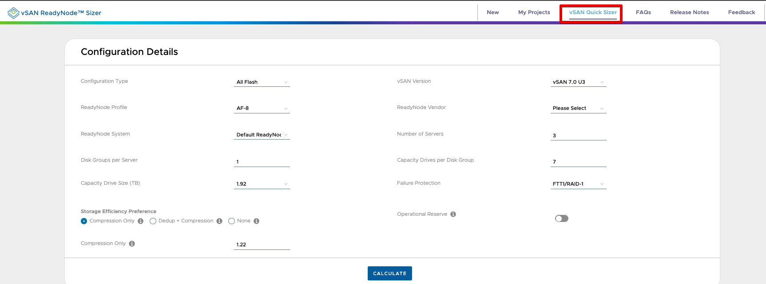766x284 pixels.
Task: Open the ReadyNode Vendor dropdown
Action: (578, 108)
